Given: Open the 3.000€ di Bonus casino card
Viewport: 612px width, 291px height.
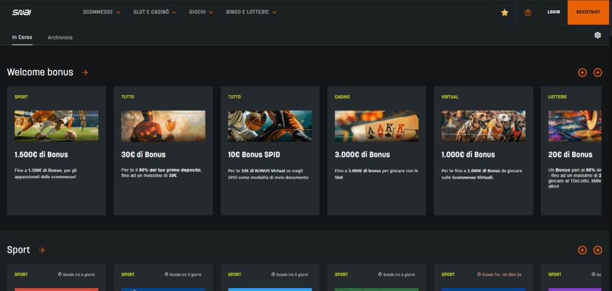Looking at the screenshot, I should (377, 151).
